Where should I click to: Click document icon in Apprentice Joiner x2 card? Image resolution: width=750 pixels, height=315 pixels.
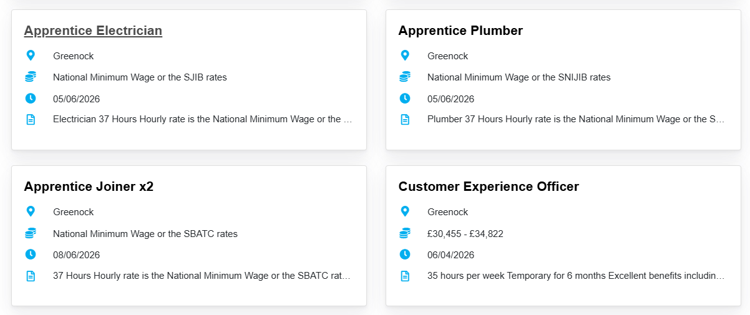pyautogui.click(x=31, y=275)
